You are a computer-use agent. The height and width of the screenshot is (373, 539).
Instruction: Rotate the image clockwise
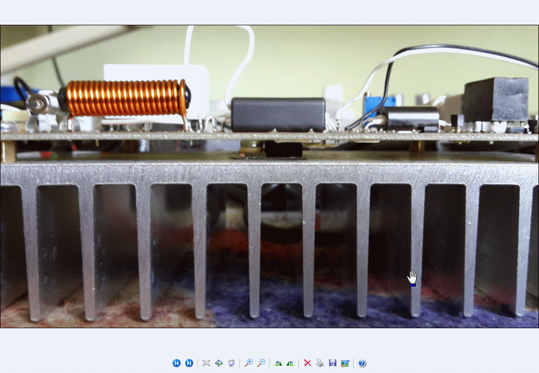[x=278, y=363]
